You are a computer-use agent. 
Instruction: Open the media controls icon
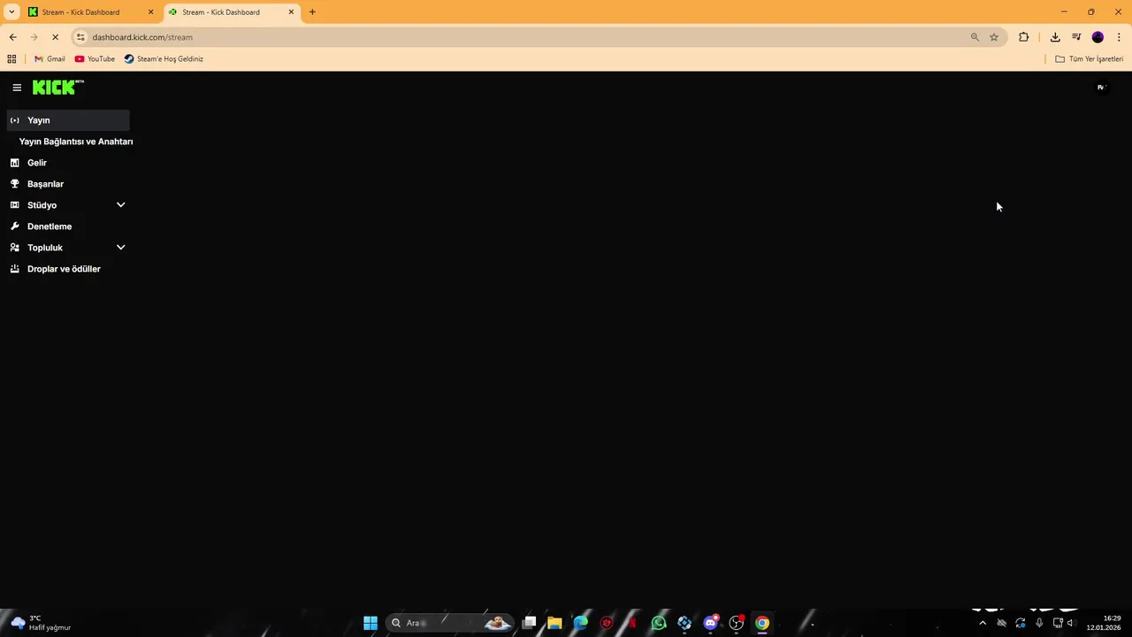(1076, 37)
